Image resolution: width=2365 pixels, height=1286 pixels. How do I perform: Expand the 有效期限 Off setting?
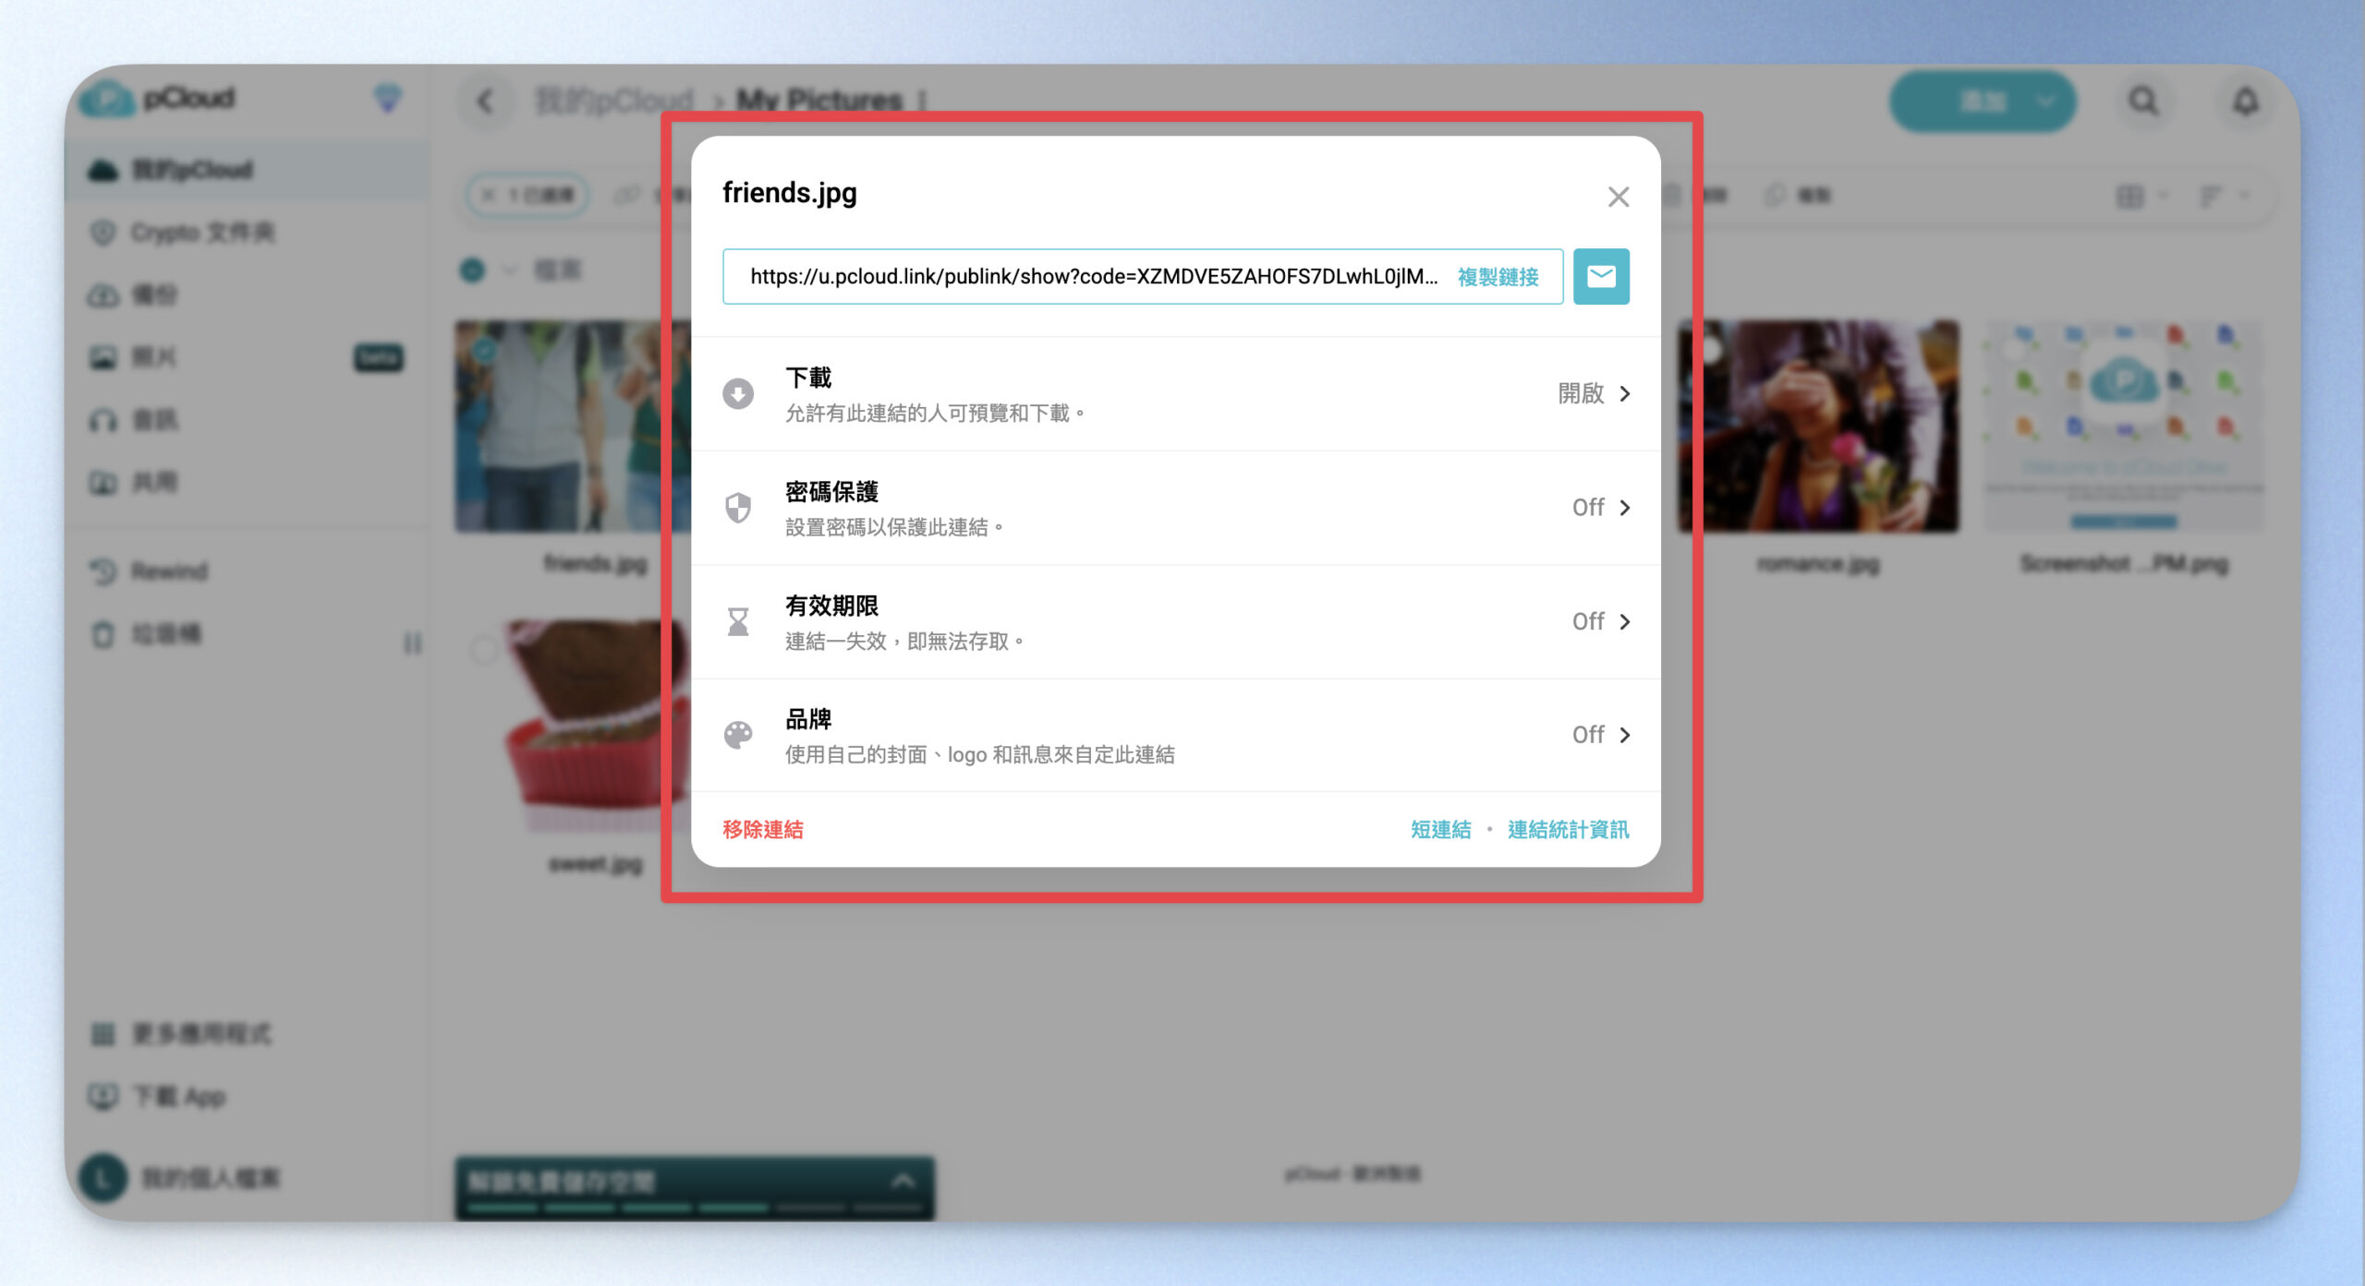(1175, 621)
